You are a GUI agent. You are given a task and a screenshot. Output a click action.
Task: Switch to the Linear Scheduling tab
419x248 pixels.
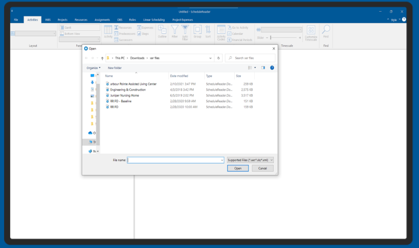tap(154, 20)
